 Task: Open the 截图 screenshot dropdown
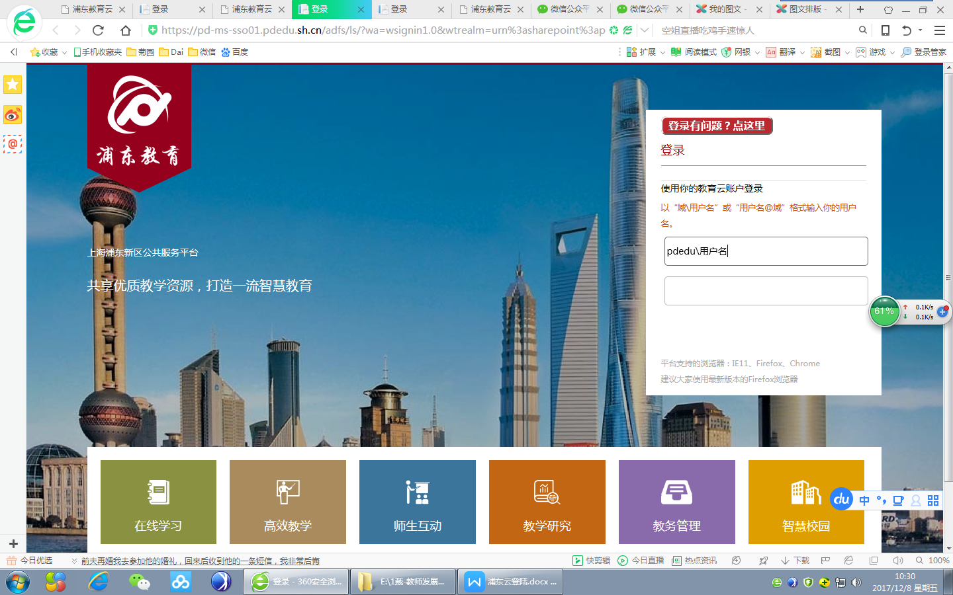(x=847, y=52)
